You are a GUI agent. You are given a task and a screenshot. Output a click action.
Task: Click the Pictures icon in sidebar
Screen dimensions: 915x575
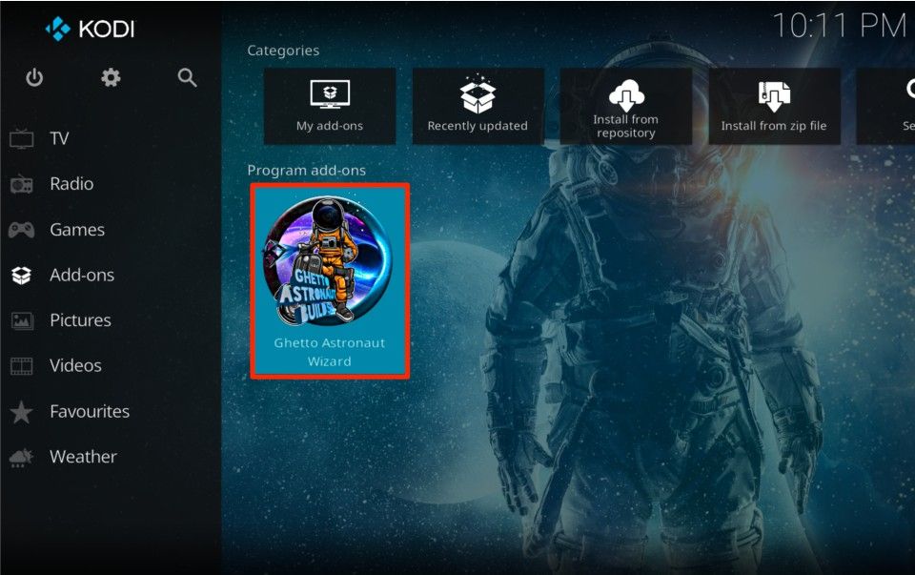[22, 320]
